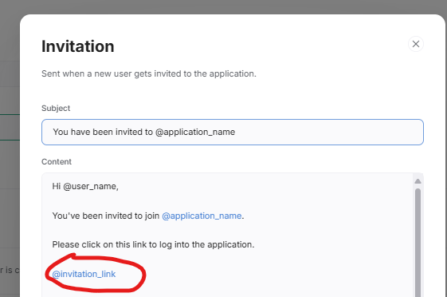This screenshot has width=447, height=297.
Task: Click the 'You've been invited to join' text
Action: [x=106, y=216]
